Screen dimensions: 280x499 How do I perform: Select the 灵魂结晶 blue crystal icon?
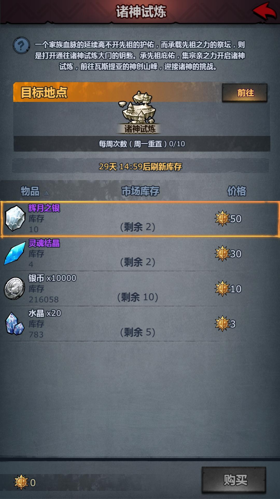pyautogui.click(x=15, y=253)
